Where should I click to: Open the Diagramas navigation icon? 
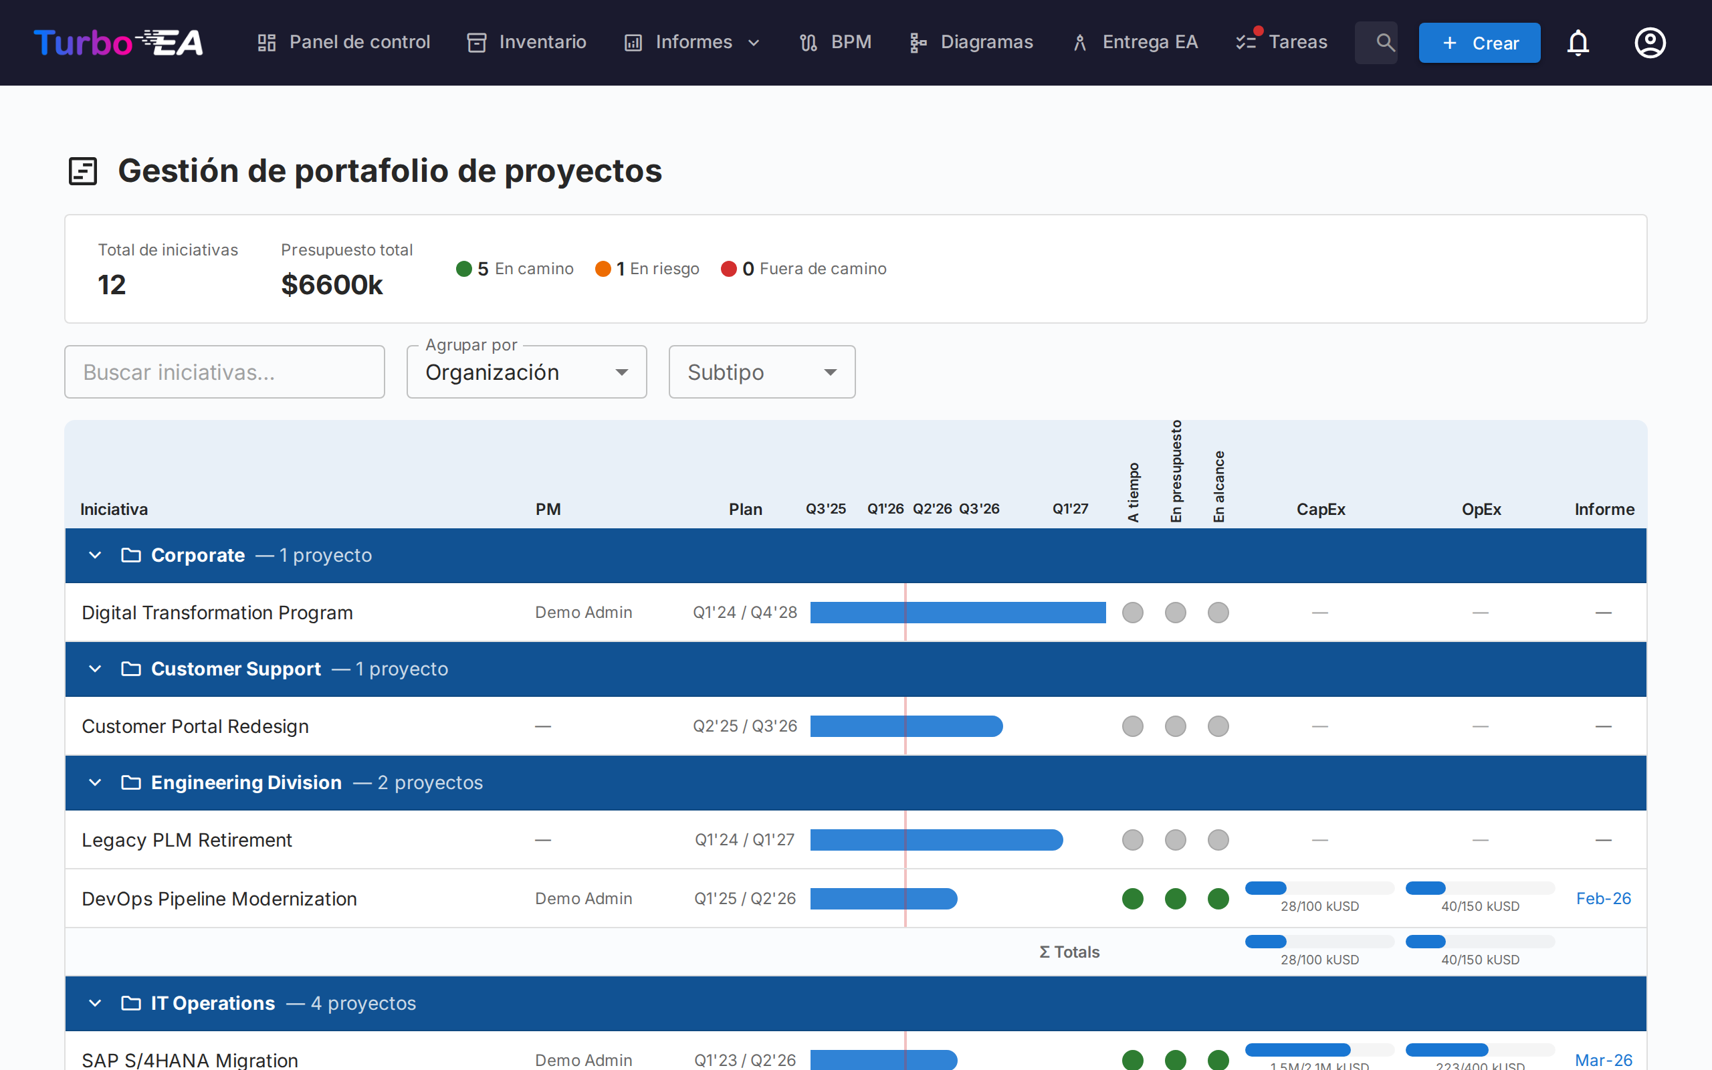tap(917, 42)
